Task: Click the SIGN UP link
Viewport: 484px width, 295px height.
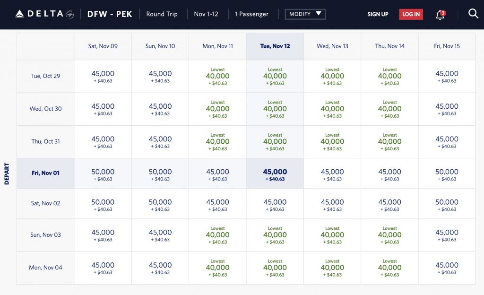Action: [x=378, y=14]
